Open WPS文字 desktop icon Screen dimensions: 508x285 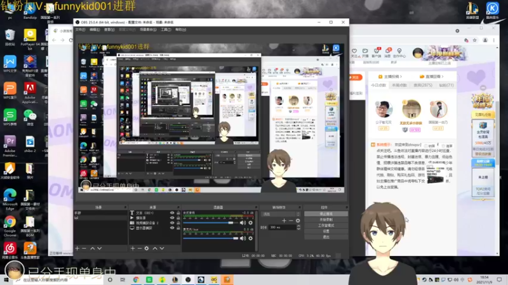(x=10, y=64)
